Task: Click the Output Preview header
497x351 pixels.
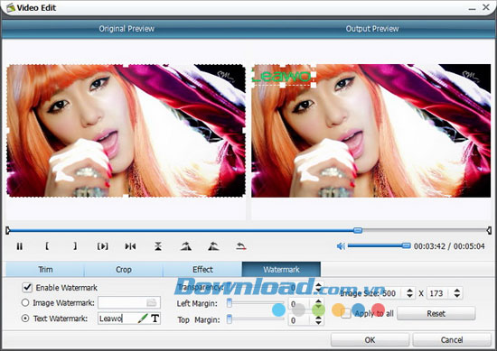Action: [x=372, y=29]
